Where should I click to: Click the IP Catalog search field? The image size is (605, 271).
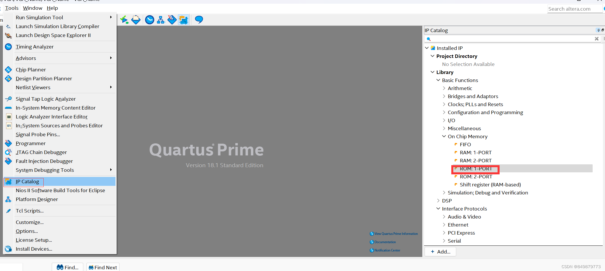pos(512,39)
